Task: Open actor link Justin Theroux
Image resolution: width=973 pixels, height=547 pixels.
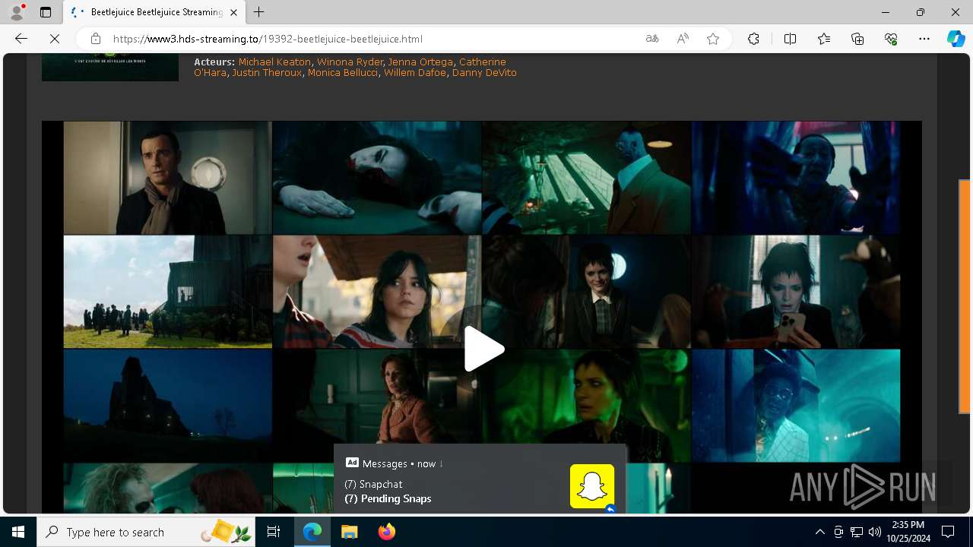Action: point(267,73)
